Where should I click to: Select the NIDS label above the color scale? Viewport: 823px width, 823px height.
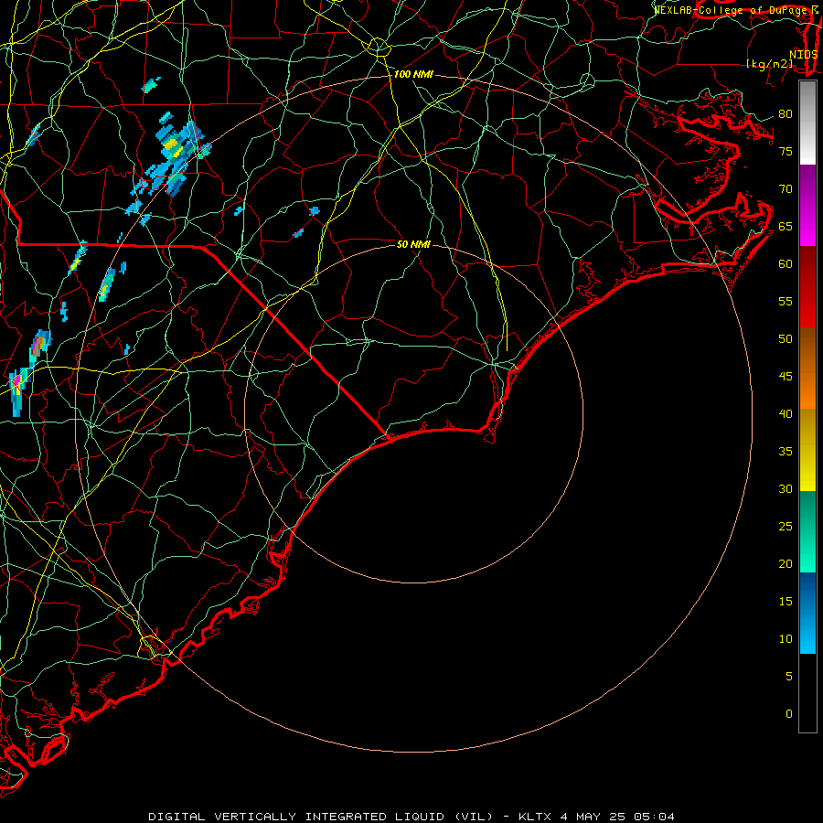[x=804, y=55]
